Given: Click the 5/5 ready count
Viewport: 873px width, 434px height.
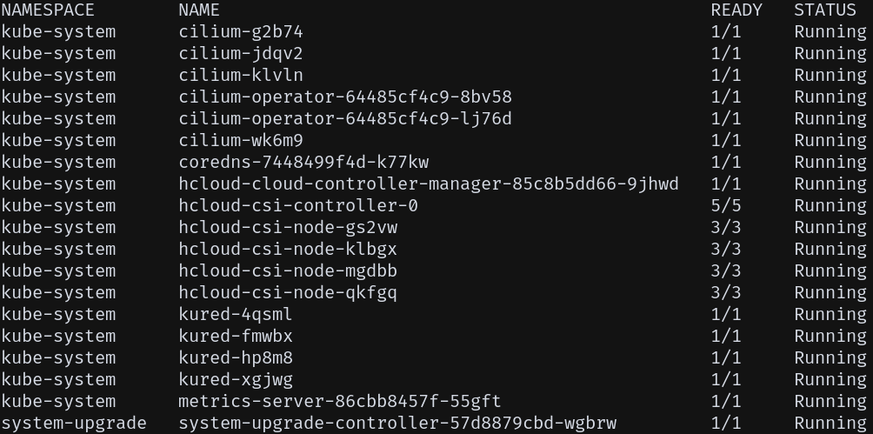Looking at the screenshot, I should (x=726, y=206).
